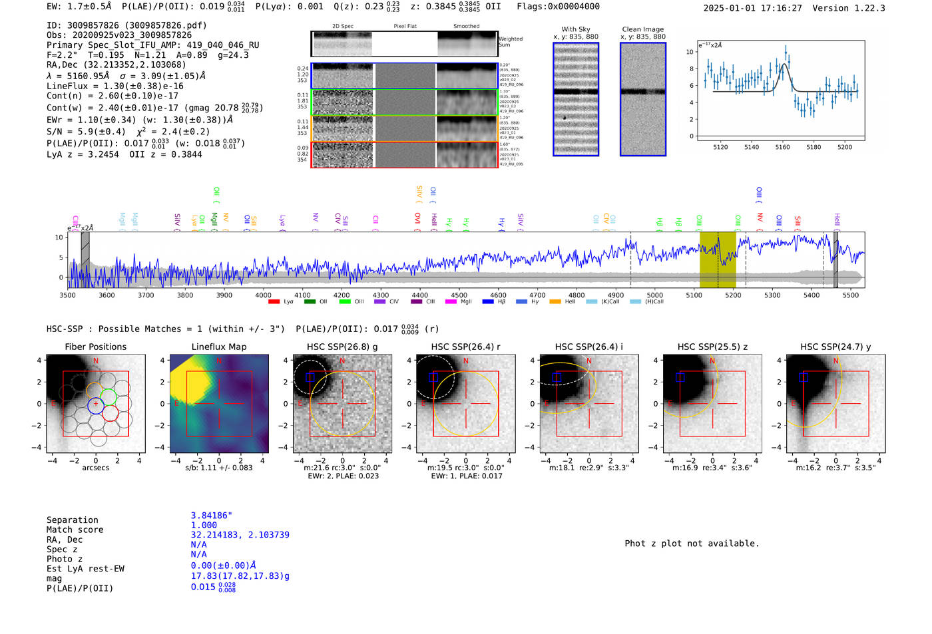Select the blue-bordered 2D Spec fiber cutout
932x634 pixels.
[x=343, y=76]
